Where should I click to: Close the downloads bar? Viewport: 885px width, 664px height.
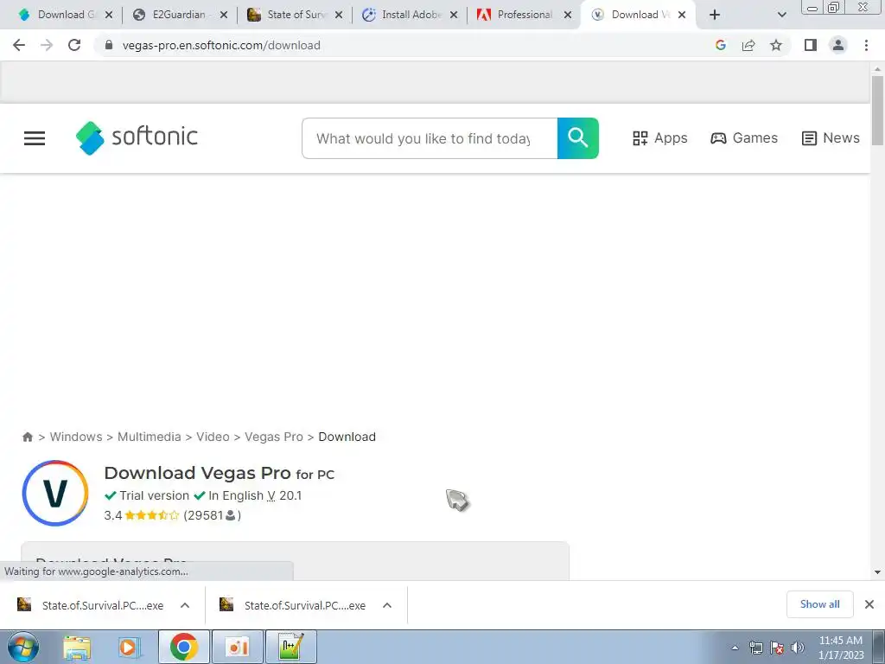pos(869,604)
